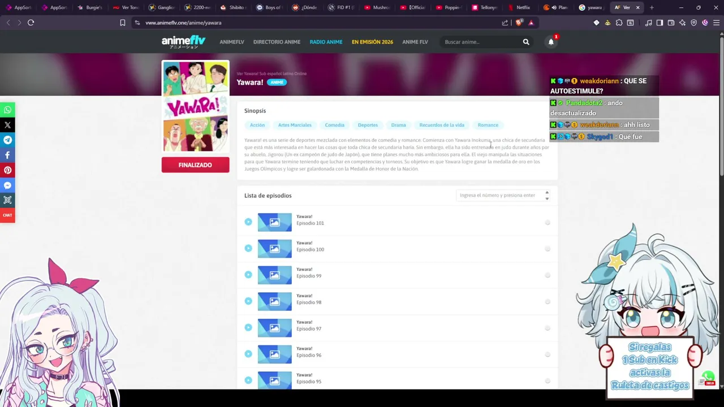Bookmark this page icon

tap(122, 23)
